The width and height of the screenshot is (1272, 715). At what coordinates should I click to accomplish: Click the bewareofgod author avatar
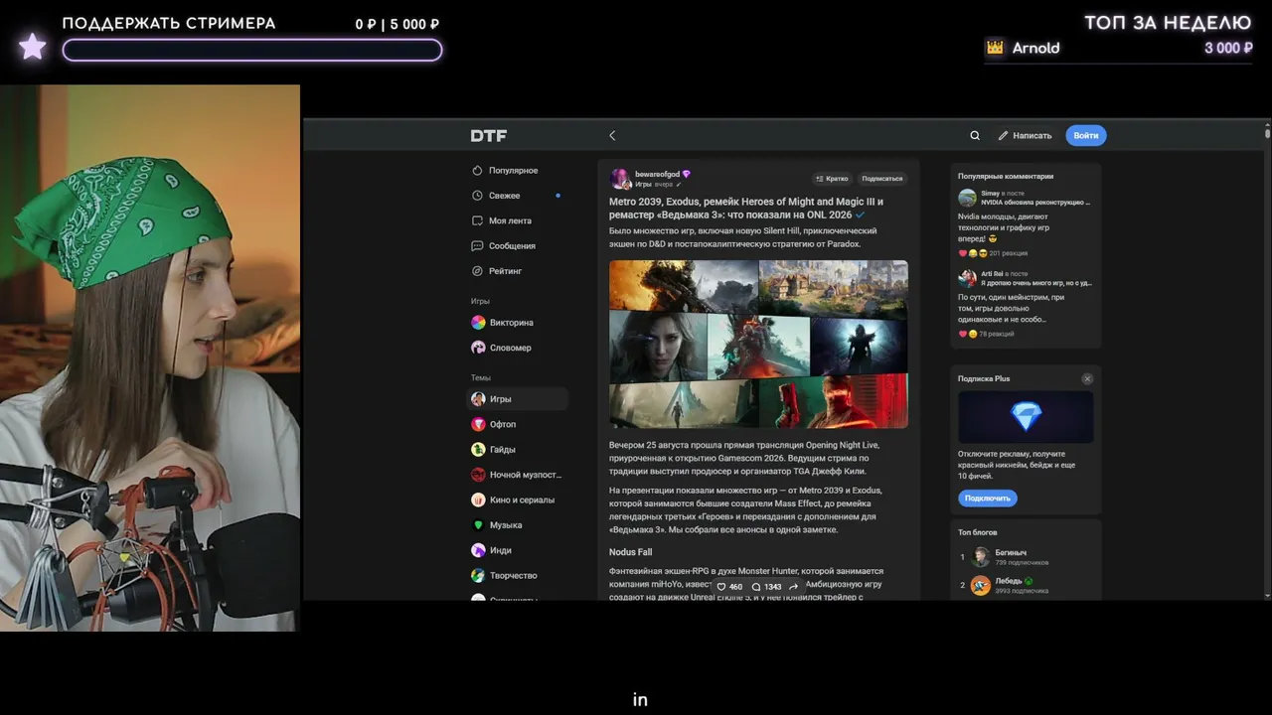[620, 179]
